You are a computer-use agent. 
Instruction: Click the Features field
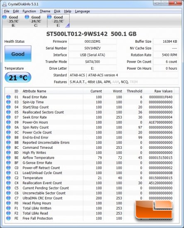click(123, 82)
